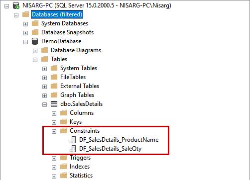Select the NISARG-PC (SQL Server 15.0.2000.5) label

(x=97, y=5)
